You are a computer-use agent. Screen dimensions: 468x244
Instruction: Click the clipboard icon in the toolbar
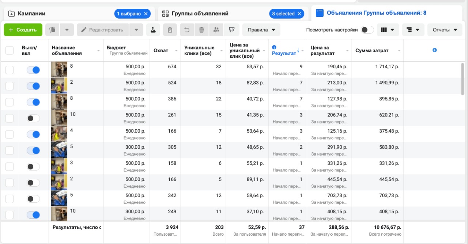click(170, 30)
